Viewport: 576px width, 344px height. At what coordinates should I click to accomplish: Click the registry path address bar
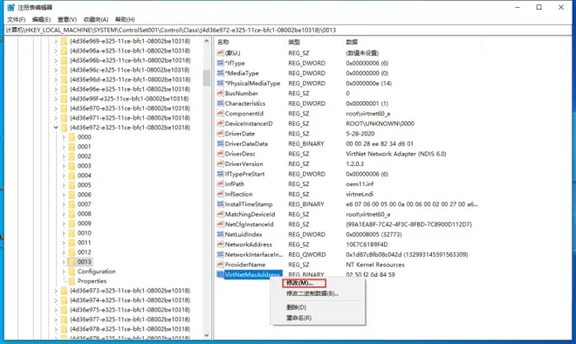[288, 31]
